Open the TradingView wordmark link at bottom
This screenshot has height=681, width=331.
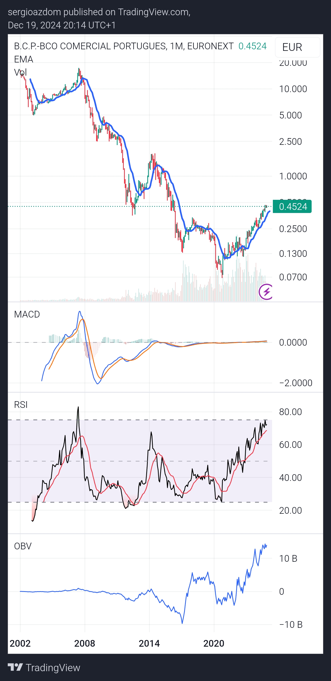pos(53,668)
